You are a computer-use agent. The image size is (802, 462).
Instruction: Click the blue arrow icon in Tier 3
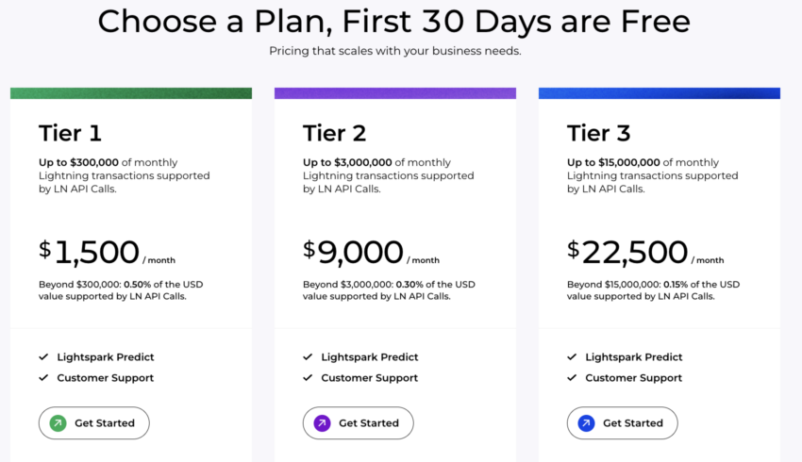click(587, 423)
